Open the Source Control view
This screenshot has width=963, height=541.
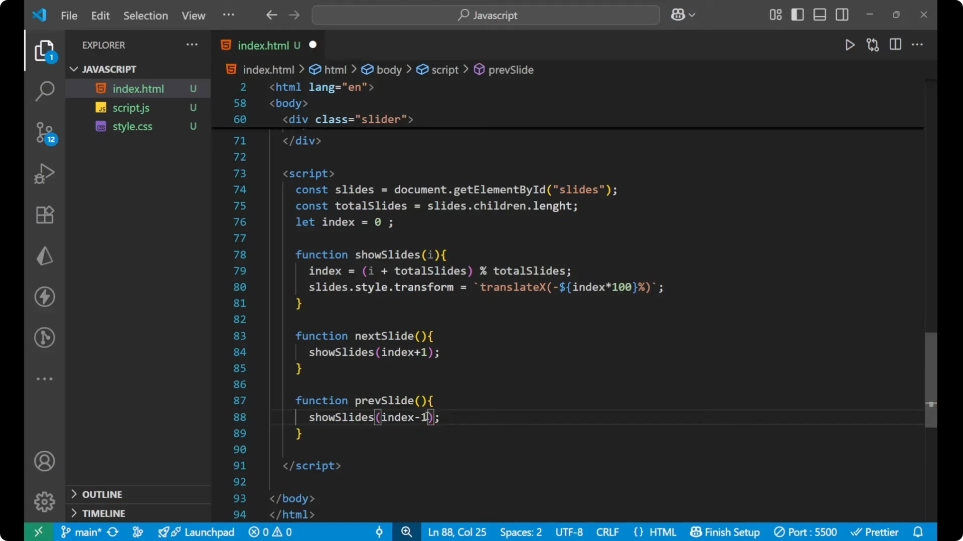[45, 133]
